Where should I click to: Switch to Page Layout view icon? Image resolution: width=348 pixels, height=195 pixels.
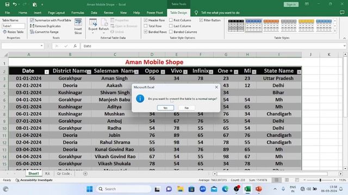[287, 180]
